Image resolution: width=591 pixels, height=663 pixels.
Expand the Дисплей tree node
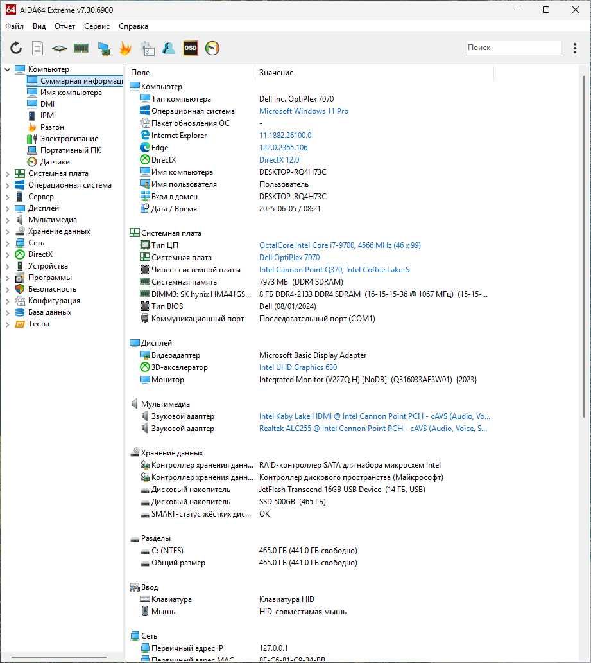click(7, 208)
